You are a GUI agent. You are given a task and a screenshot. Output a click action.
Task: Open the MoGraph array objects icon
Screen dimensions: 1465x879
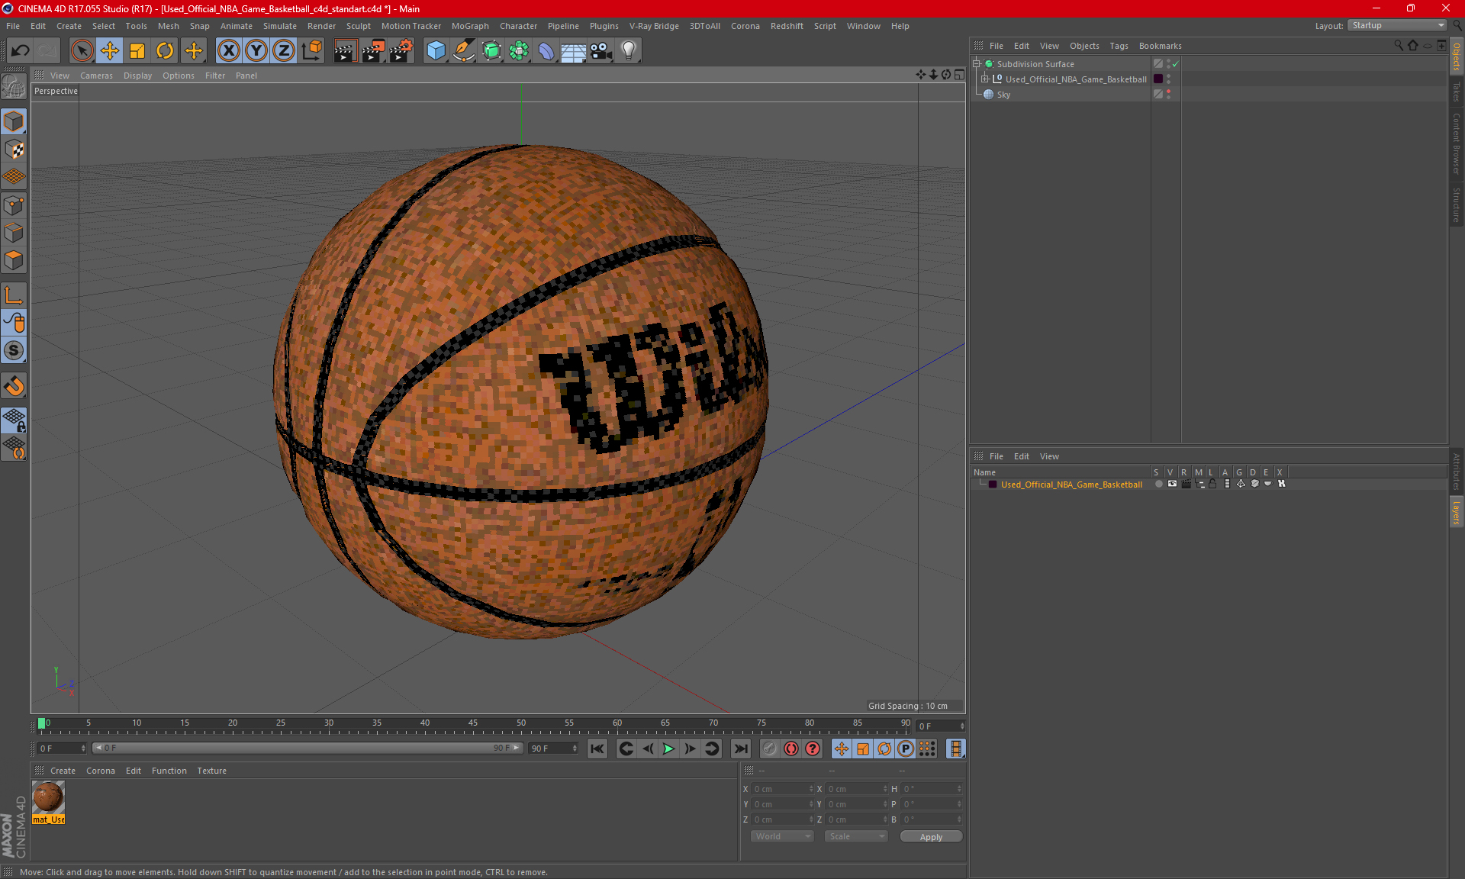[x=519, y=51]
